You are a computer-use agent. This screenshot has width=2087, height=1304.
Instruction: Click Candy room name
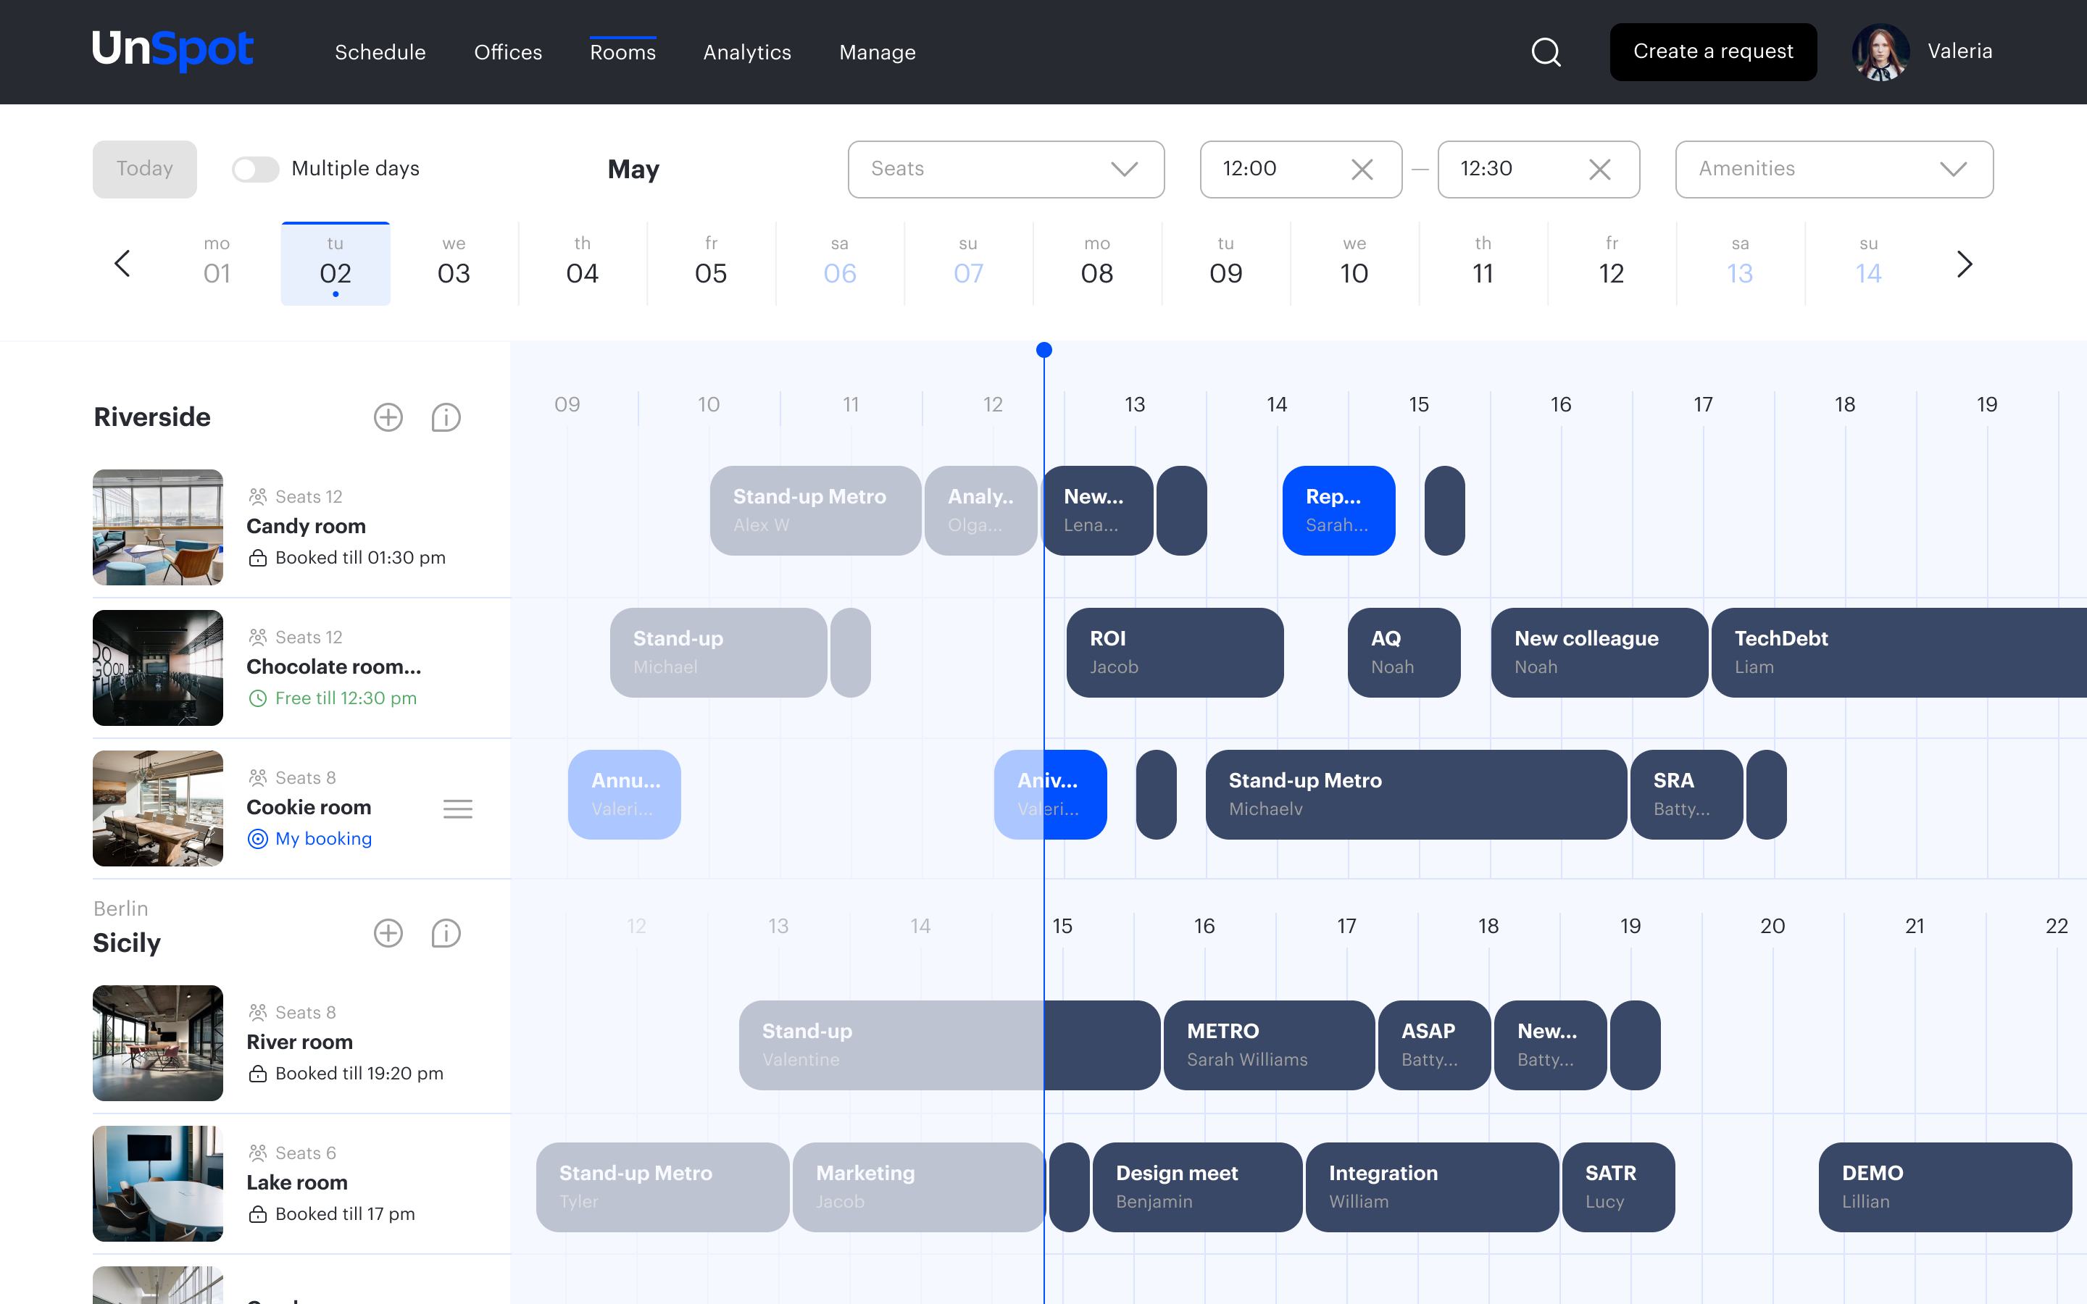(x=306, y=526)
